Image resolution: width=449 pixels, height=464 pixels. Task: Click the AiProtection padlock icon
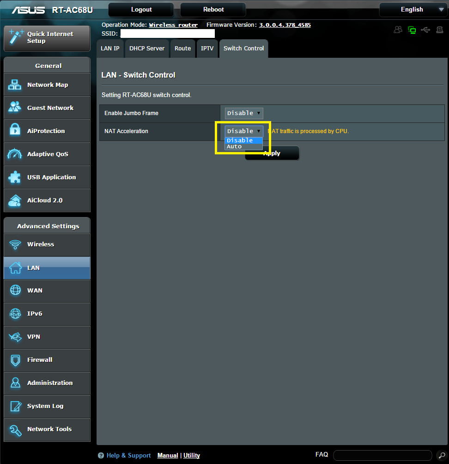point(15,131)
